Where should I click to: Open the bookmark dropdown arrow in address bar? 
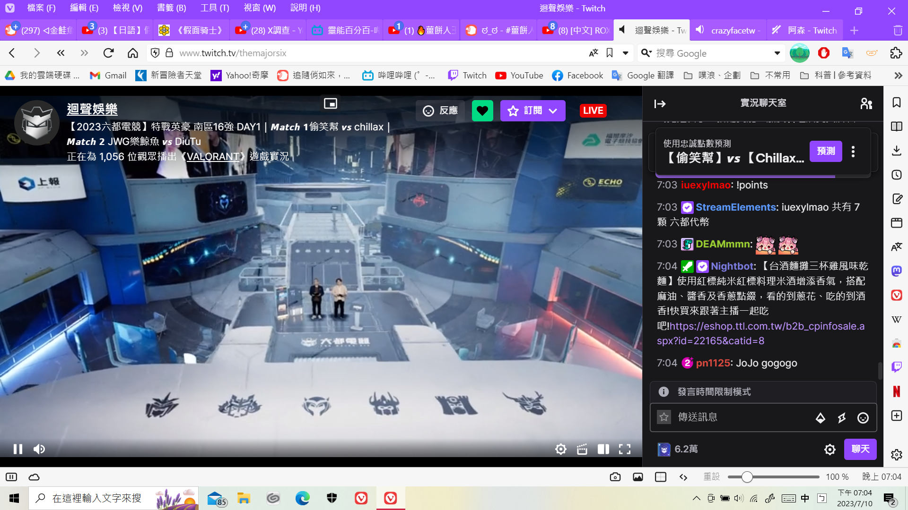pos(625,53)
